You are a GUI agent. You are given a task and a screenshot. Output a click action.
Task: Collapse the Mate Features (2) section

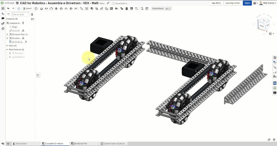pos(7,49)
